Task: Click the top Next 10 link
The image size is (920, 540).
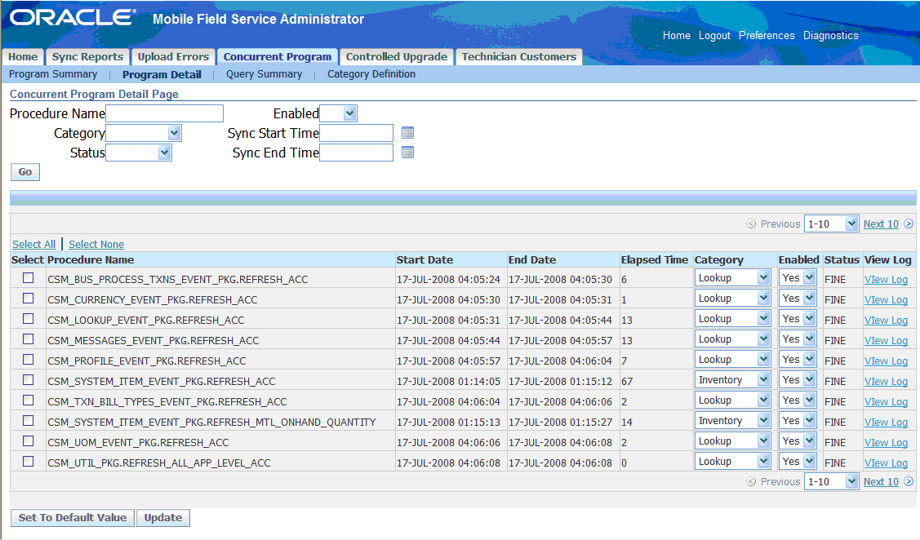Action: tap(881, 224)
